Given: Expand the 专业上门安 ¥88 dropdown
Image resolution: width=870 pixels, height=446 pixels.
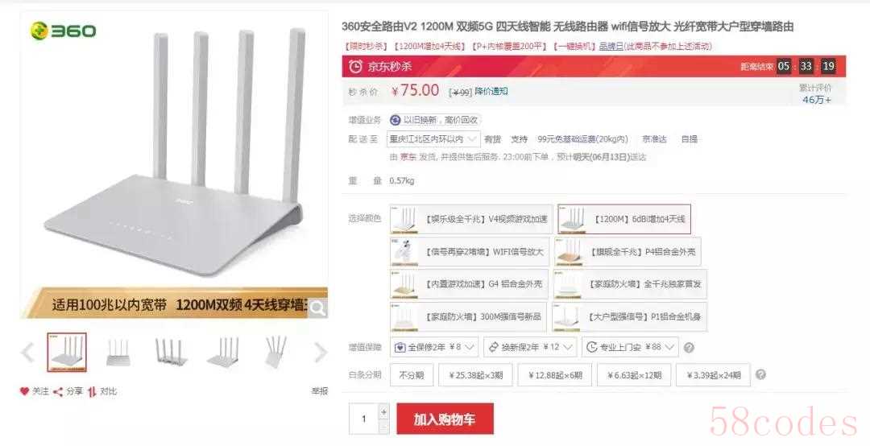Looking at the screenshot, I should (630, 347).
